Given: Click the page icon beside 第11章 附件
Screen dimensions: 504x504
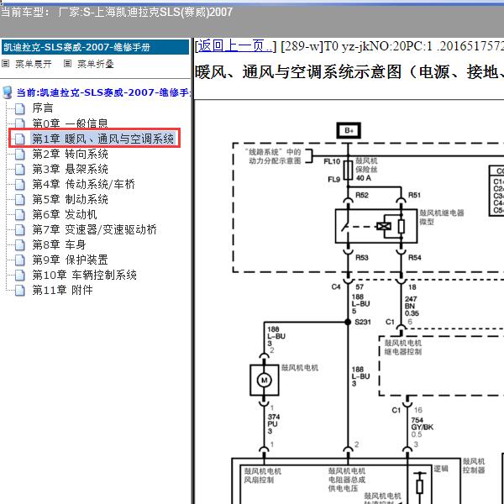Looking at the screenshot, I should coord(20,291).
